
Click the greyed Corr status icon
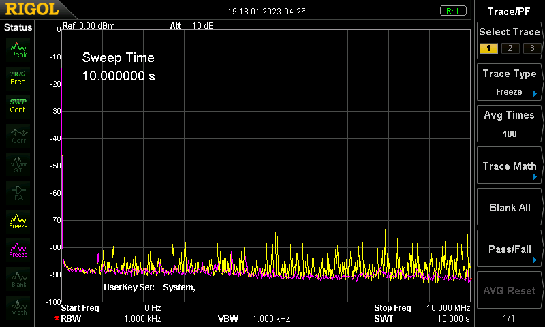(x=18, y=136)
